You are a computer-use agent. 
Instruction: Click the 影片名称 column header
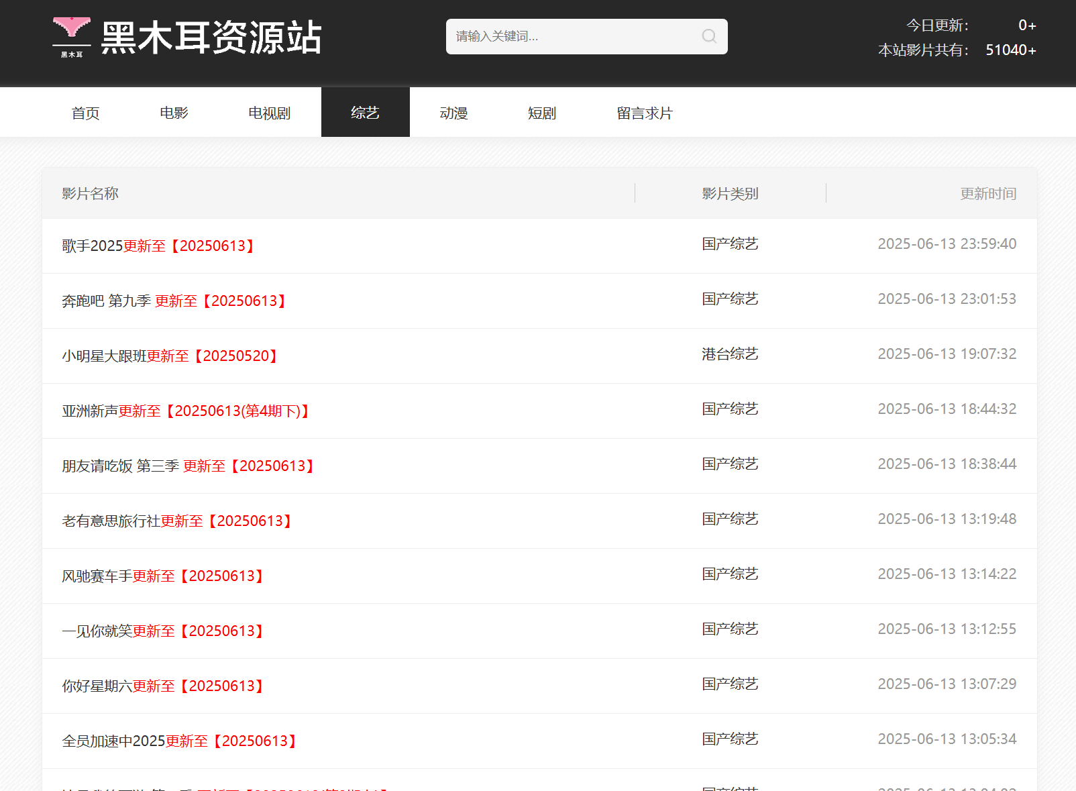coord(90,193)
